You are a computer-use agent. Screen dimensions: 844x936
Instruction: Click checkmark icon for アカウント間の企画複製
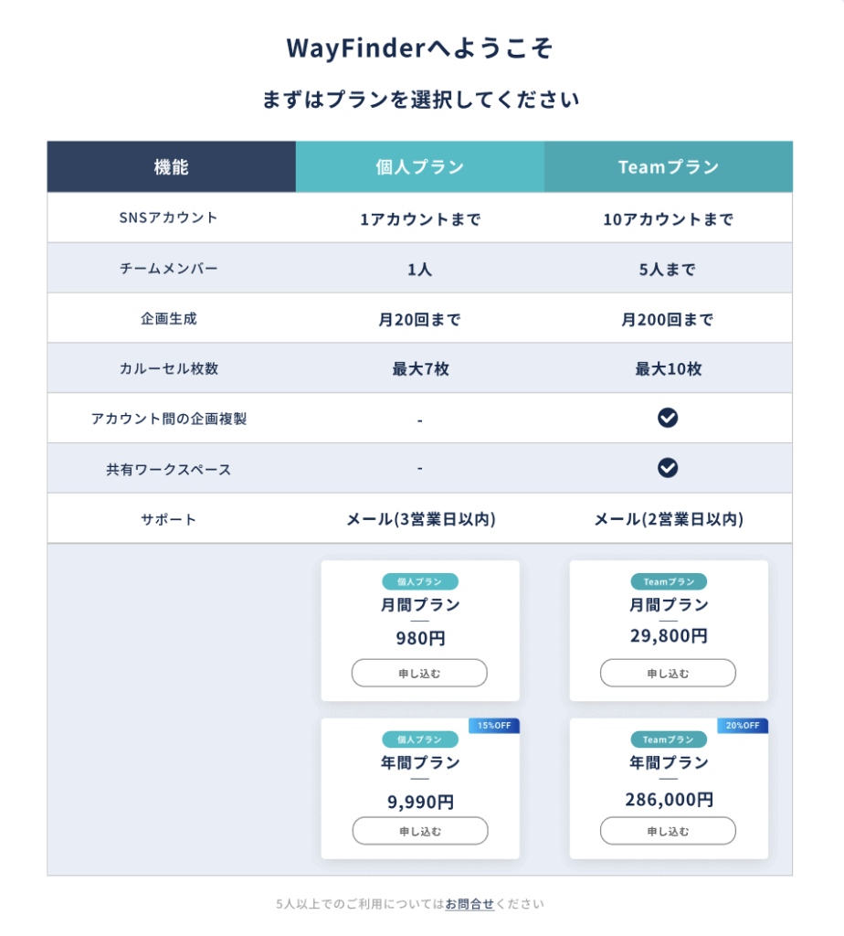coord(668,419)
